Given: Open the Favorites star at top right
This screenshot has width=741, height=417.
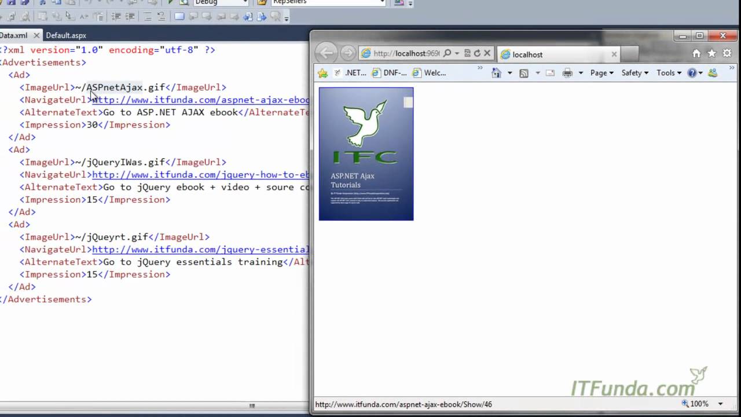Looking at the screenshot, I should (711, 53).
